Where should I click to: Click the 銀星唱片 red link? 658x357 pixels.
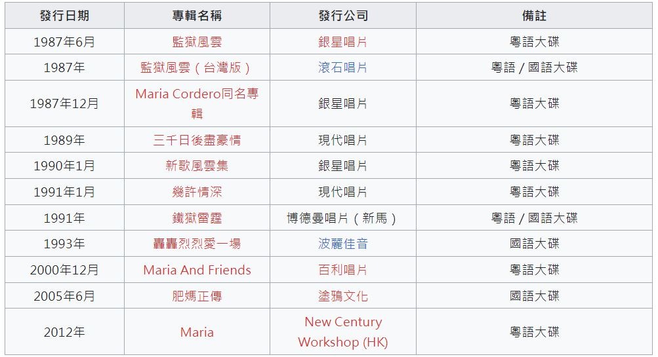[342, 42]
